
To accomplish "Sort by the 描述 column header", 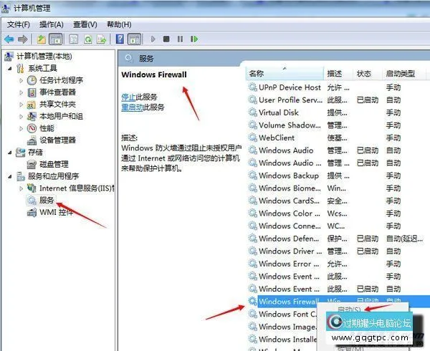I will [338, 74].
